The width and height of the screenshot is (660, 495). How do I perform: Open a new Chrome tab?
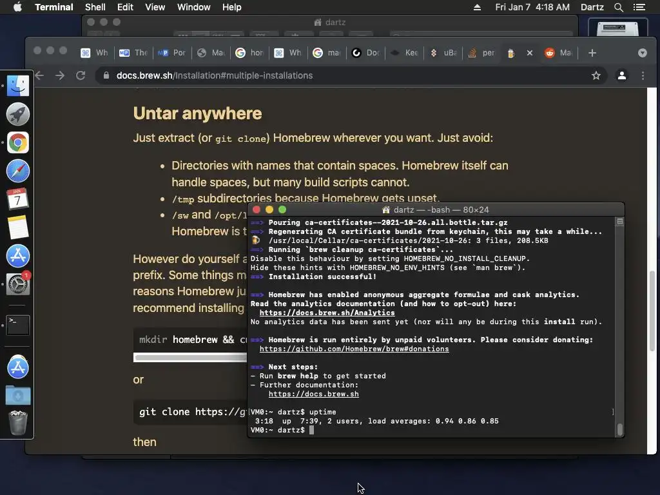coord(592,53)
